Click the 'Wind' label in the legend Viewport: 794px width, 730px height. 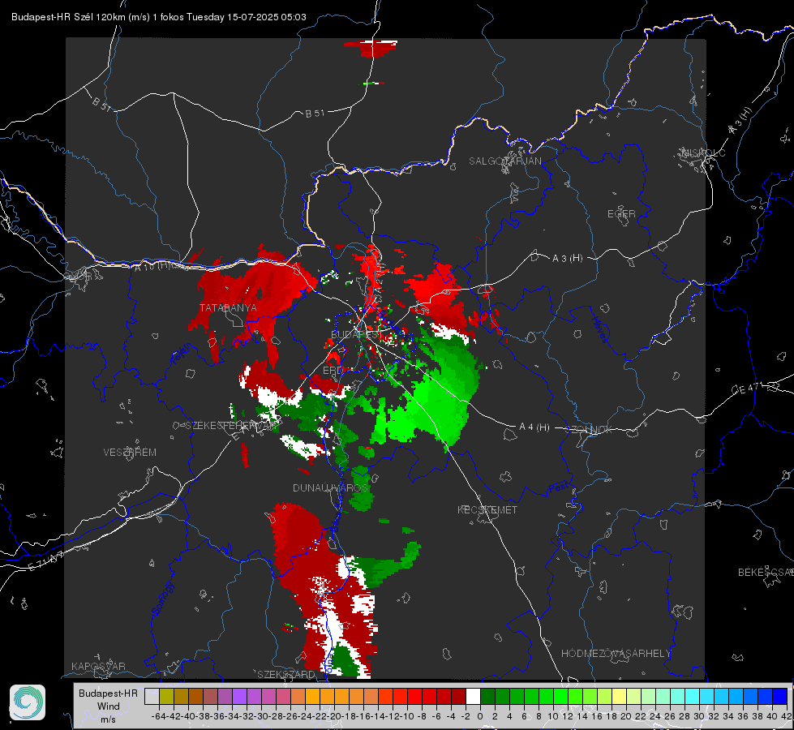pos(109,706)
